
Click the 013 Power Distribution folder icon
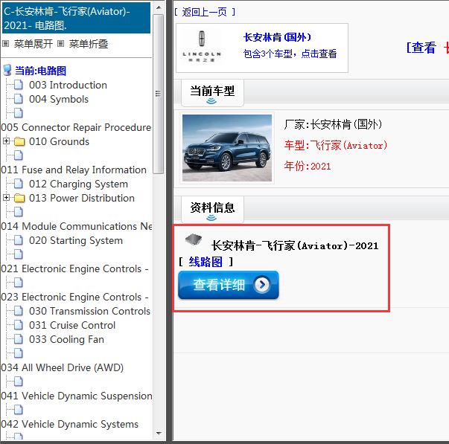coord(19,198)
